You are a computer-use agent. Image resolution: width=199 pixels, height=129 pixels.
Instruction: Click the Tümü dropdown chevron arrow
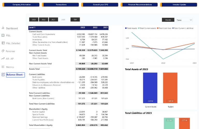191,20
